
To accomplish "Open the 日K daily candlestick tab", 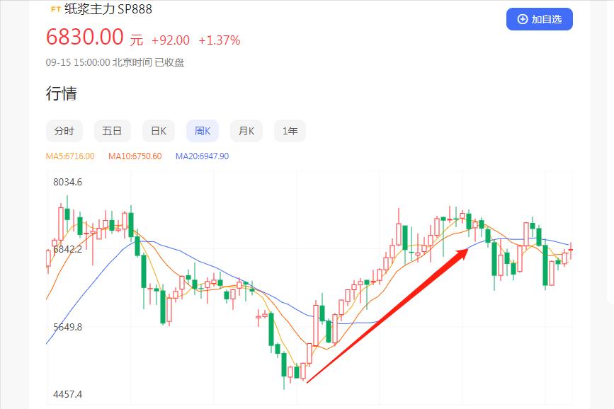I will tap(159, 131).
